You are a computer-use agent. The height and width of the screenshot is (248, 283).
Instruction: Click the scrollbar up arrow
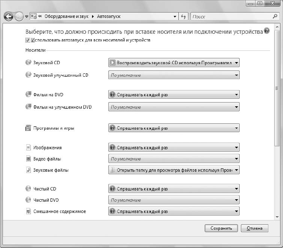pos(277,27)
